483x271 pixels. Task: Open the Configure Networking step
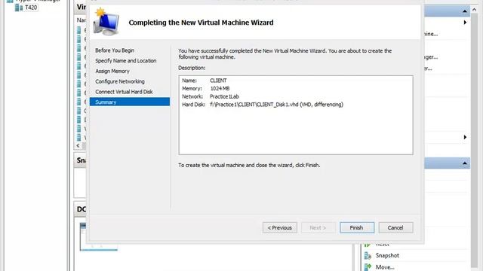coord(120,81)
